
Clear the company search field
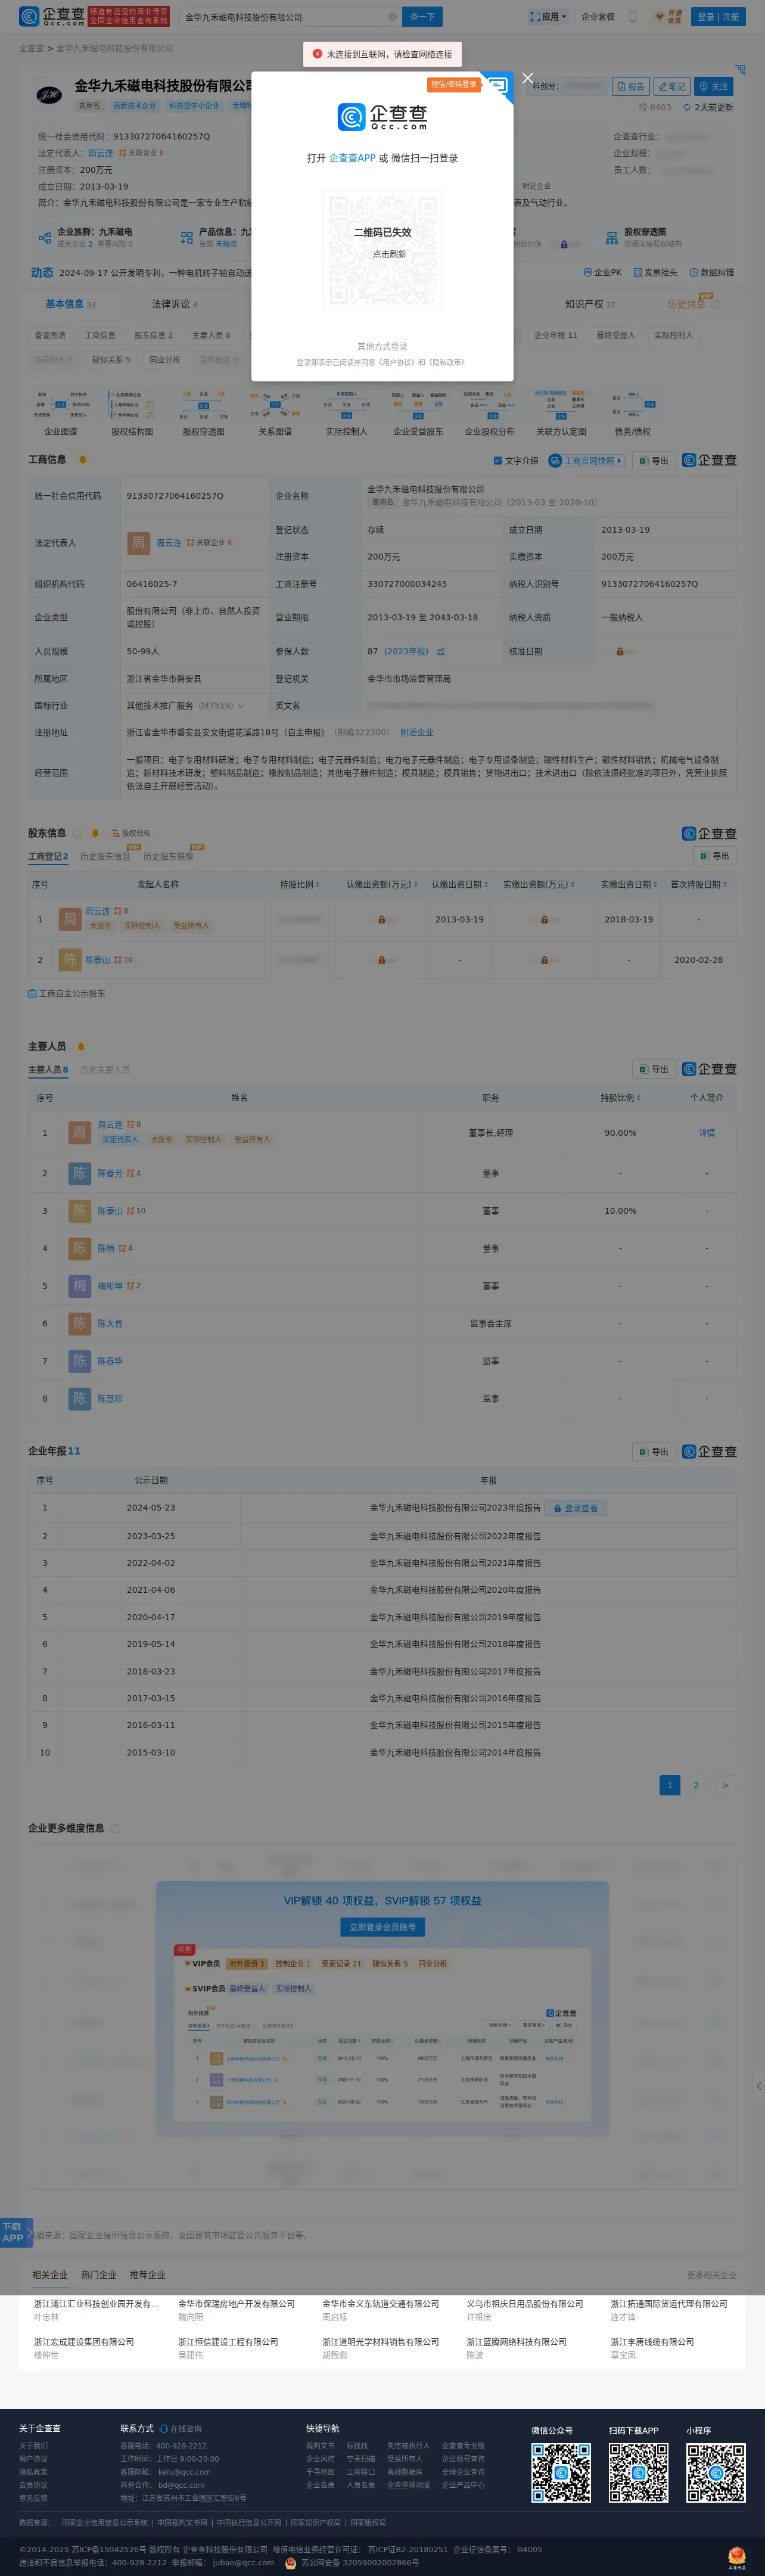pos(392,17)
